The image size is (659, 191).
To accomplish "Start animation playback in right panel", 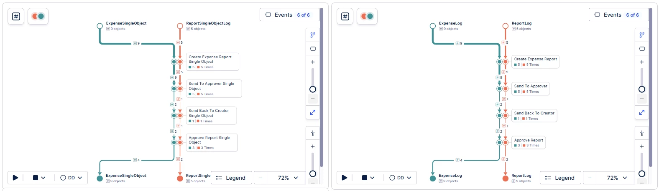I will pos(345,178).
